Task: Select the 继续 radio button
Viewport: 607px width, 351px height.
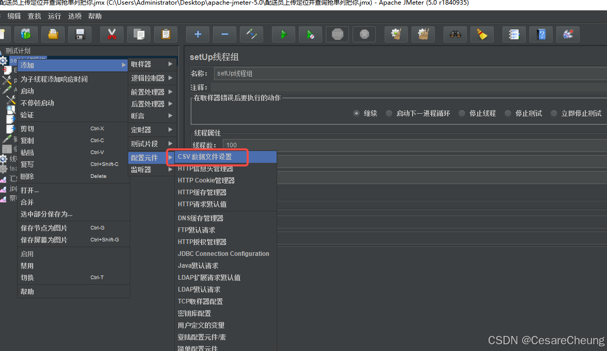Action: coord(356,113)
